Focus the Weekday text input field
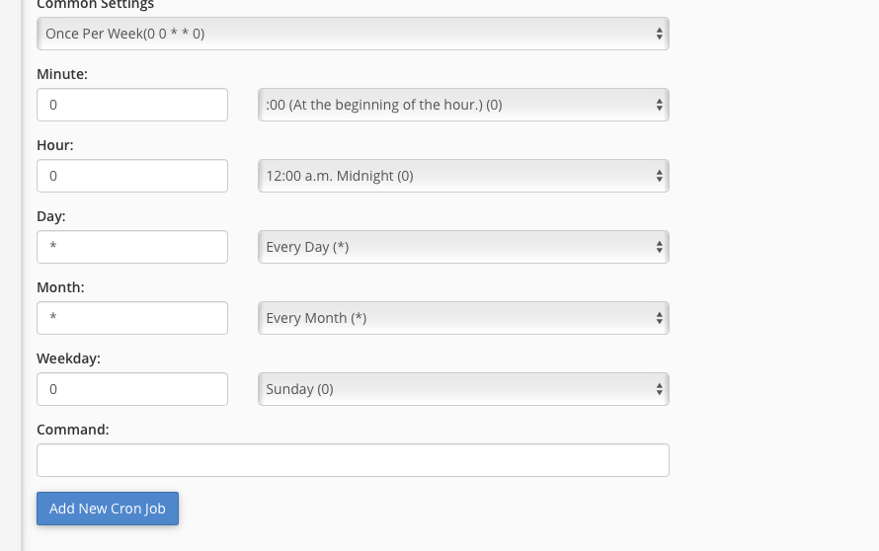The height and width of the screenshot is (551, 879). [132, 389]
